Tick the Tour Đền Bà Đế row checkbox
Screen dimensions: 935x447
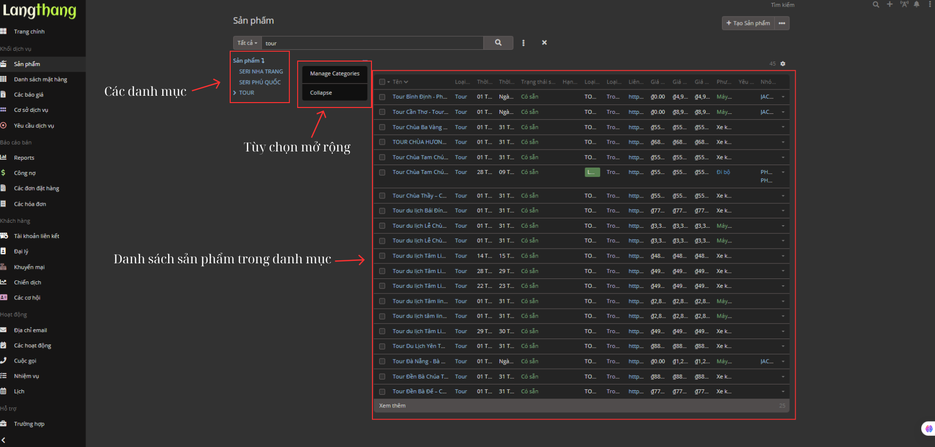point(382,392)
